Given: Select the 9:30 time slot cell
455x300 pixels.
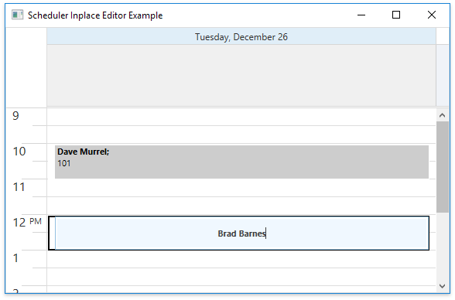Looking at the screenshot, I should coord(241,135).
